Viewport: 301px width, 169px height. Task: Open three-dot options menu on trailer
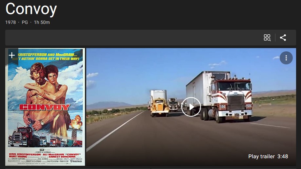286,58
